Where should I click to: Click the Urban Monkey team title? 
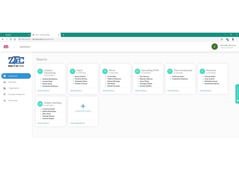click(x=53, y=103)
